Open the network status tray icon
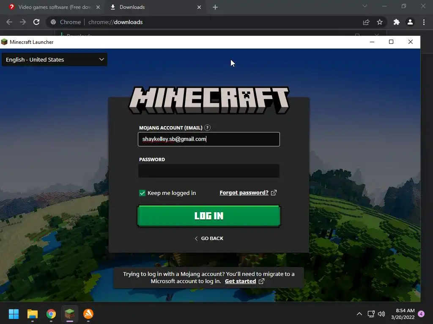The width and height of the screenshot is (433, 324). [371, 314]
